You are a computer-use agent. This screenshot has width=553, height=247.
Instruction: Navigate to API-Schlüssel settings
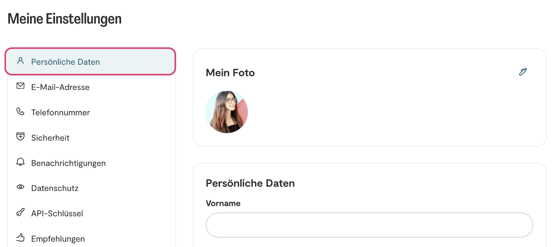57,214
